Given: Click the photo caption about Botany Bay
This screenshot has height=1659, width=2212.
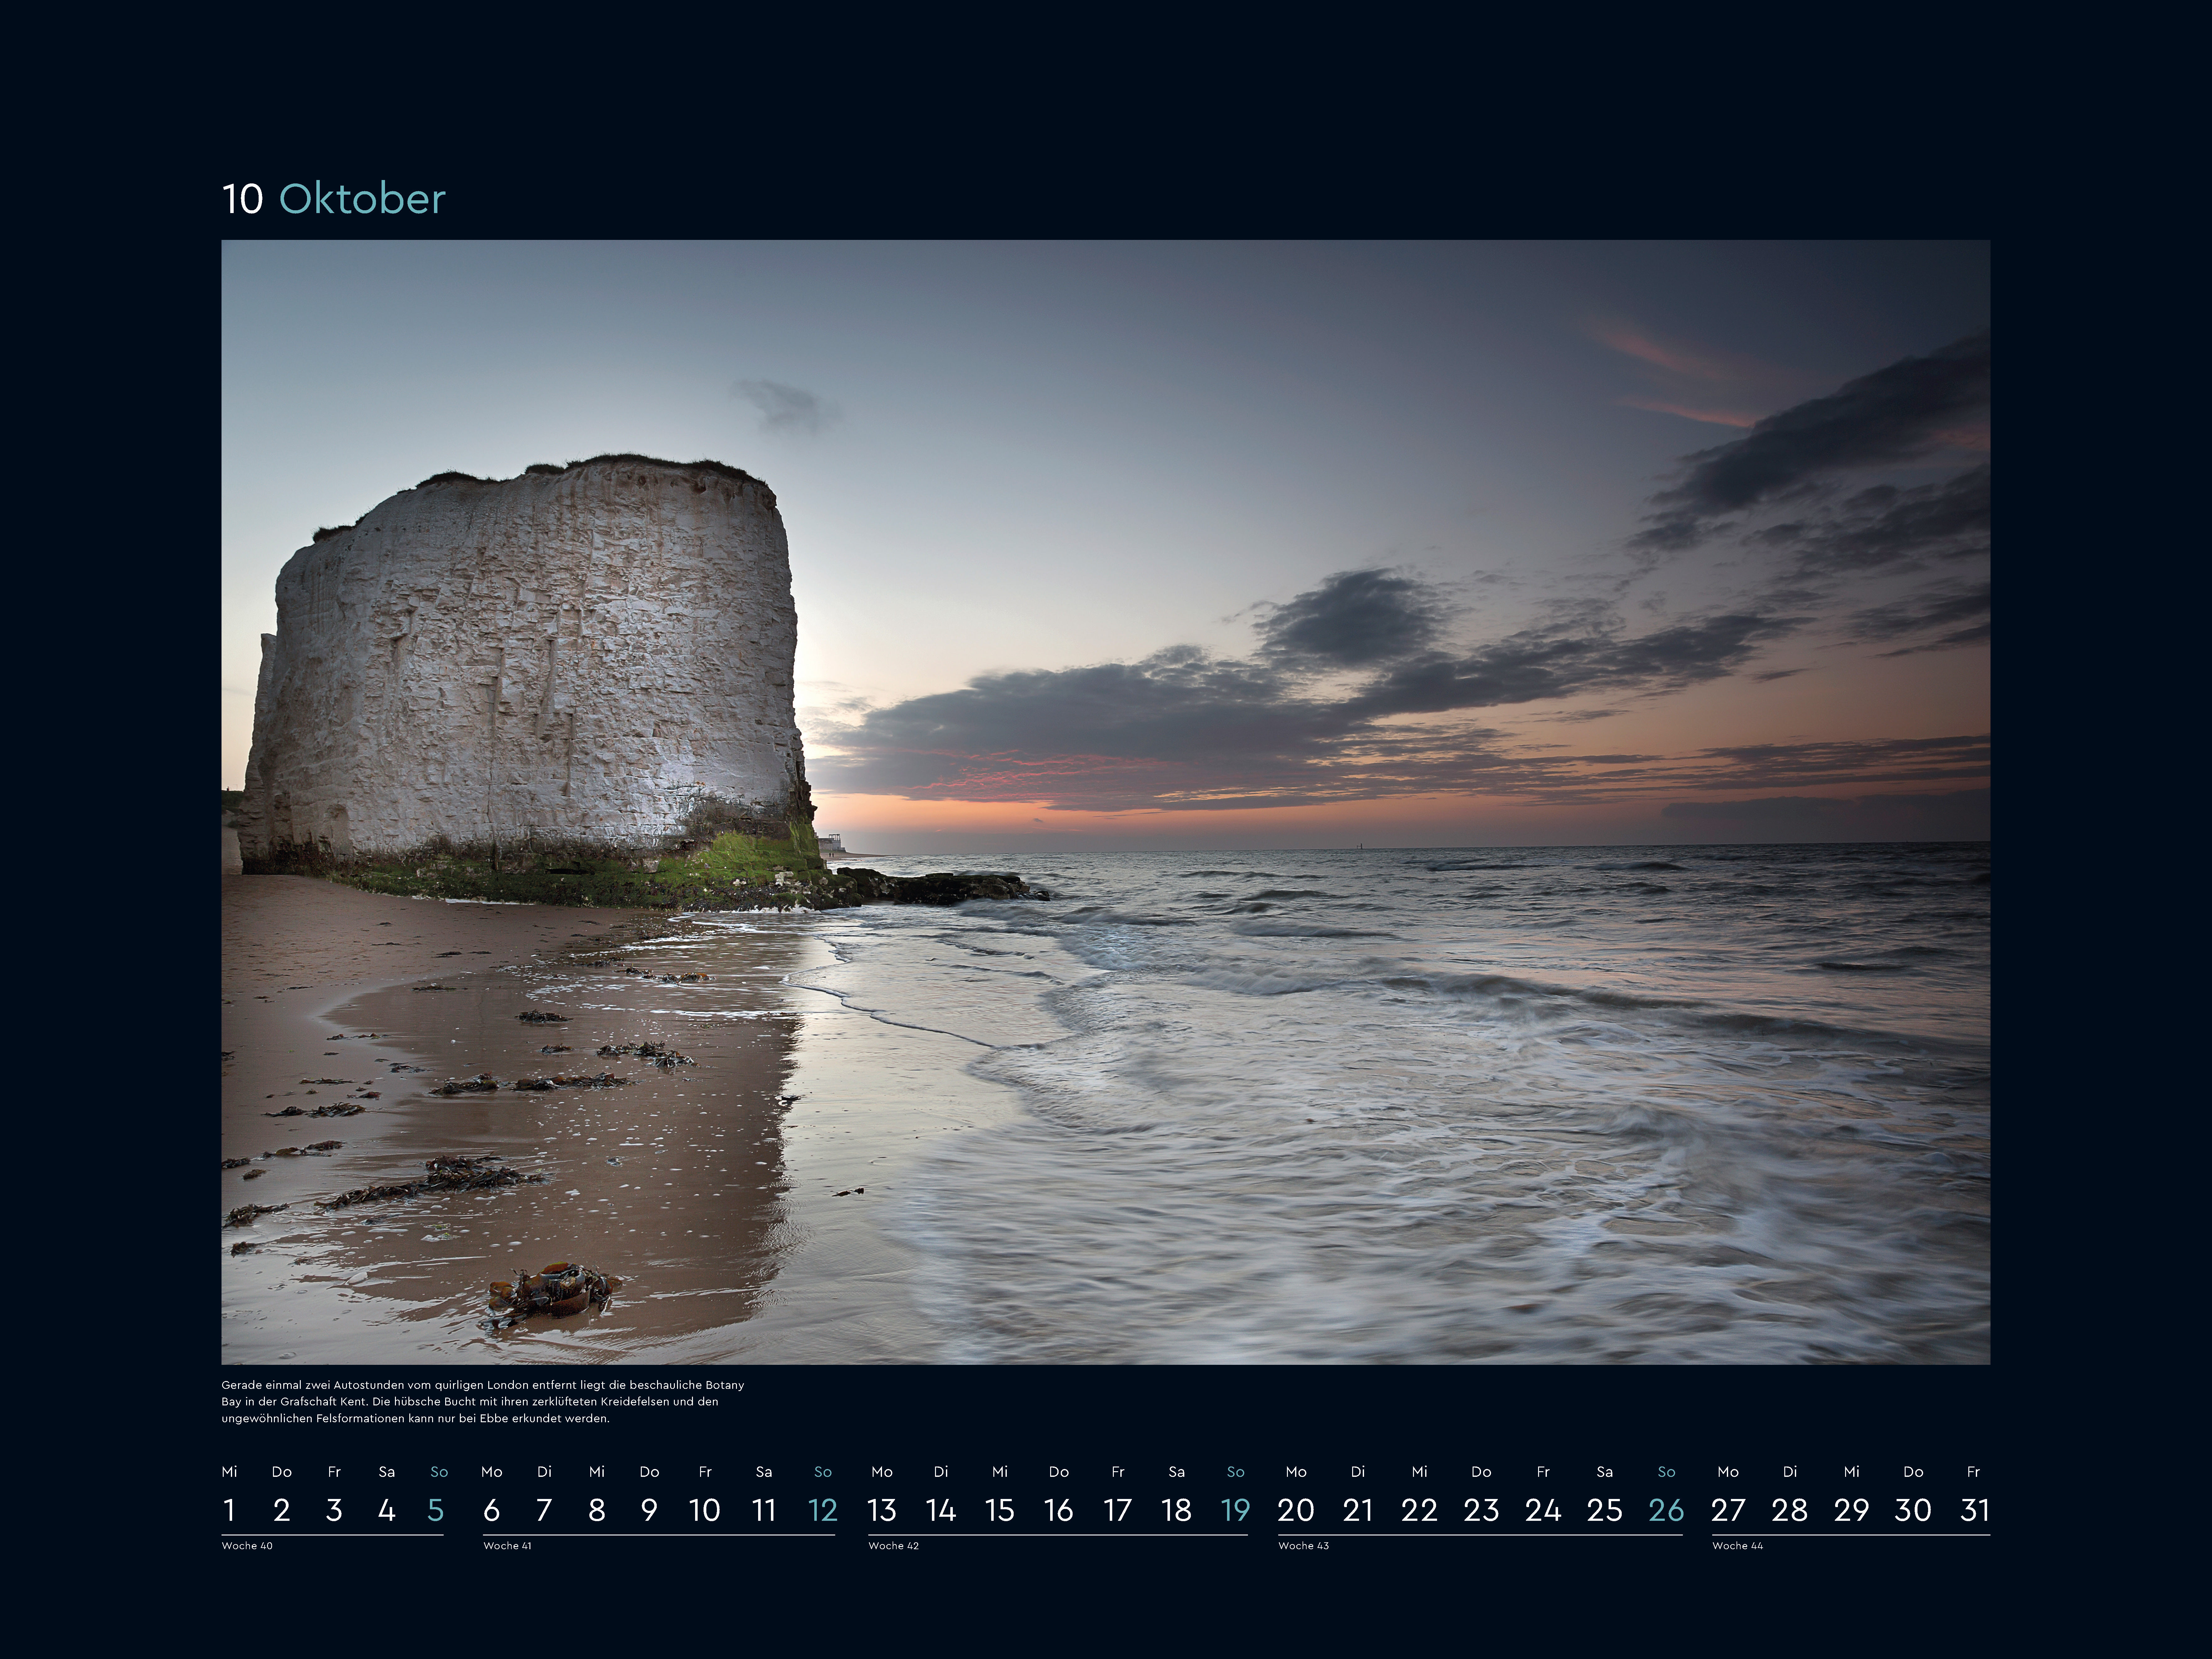Looking at the screenshot, I should [483, 1401].
